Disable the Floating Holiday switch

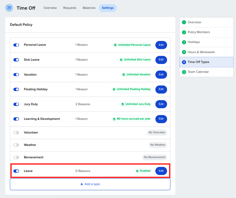tap(16, 89)
